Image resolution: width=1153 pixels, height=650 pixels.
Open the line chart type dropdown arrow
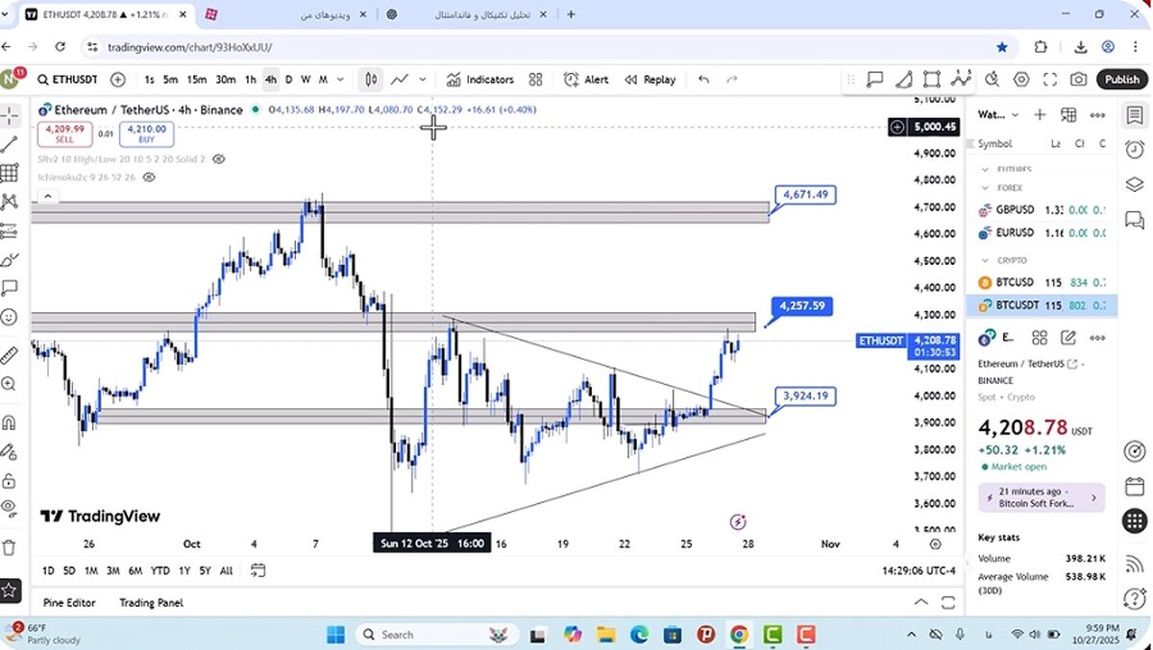pos(423,80)
